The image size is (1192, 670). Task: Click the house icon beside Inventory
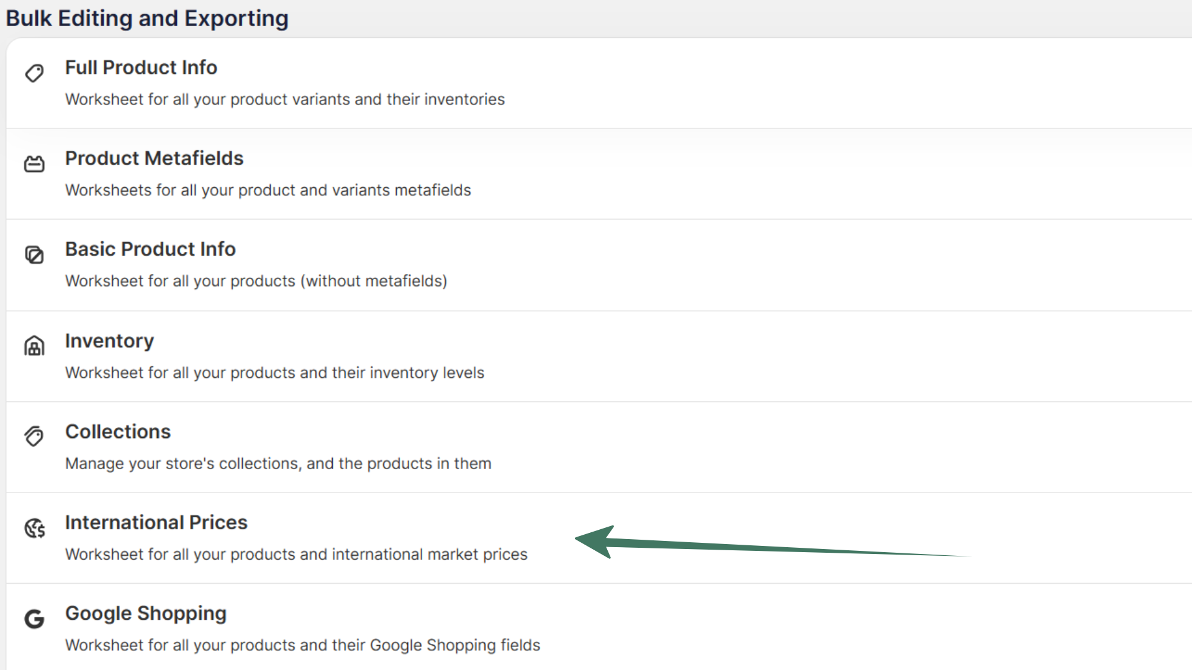(x=34, y=346)
